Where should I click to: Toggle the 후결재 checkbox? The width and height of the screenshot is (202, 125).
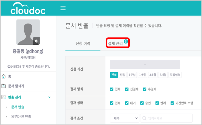tap(145, 89)
